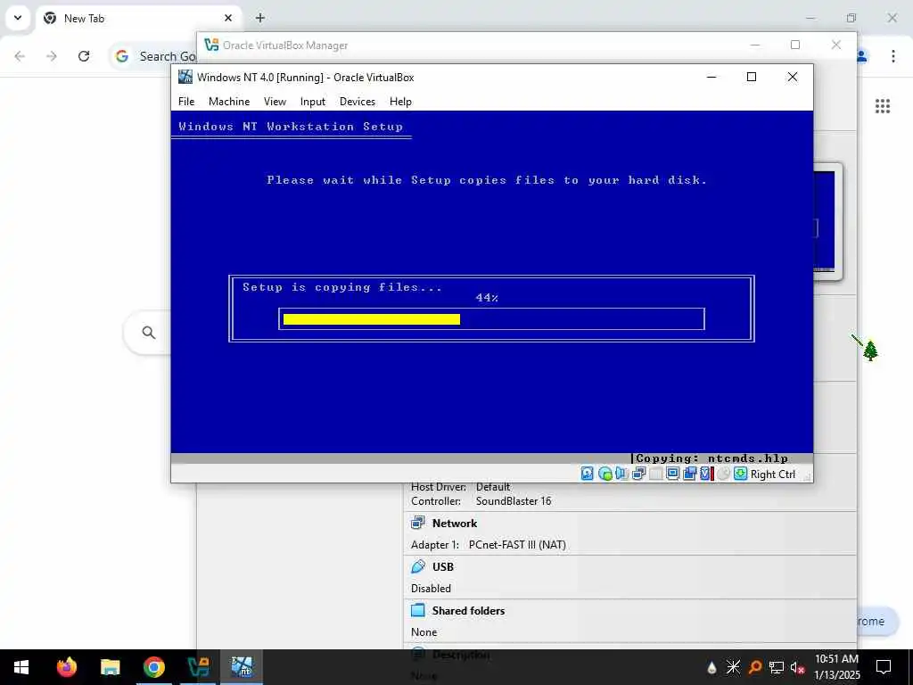Click the orange magnifier tray icon
The height and width of the screenshot is (685, 913).
tap(754, 667)
